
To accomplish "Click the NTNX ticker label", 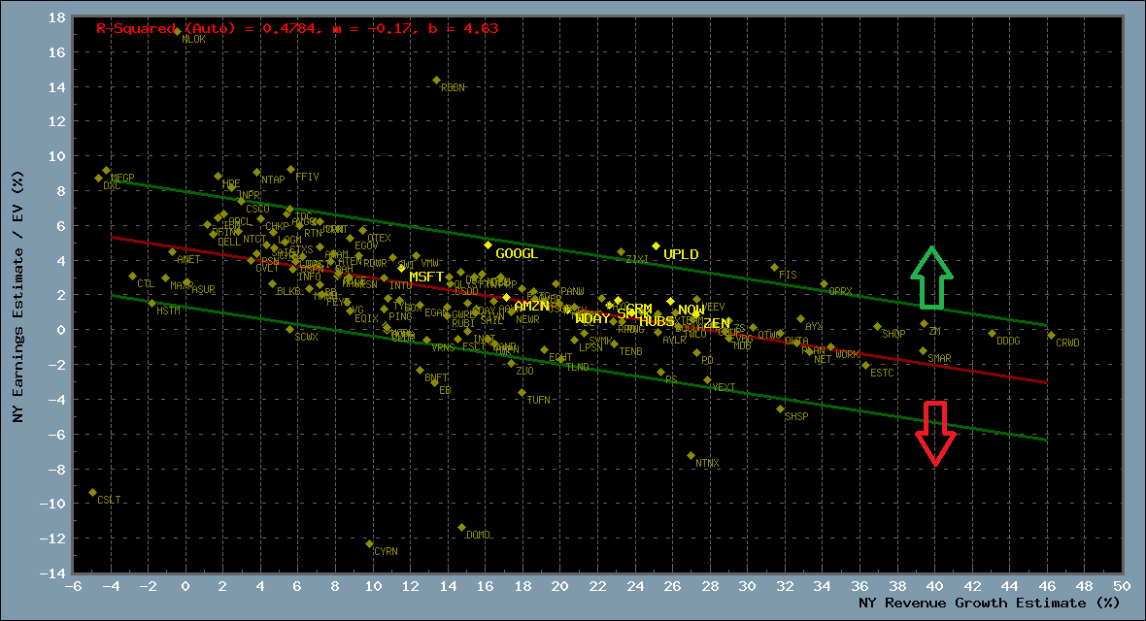I will [707, 464].
